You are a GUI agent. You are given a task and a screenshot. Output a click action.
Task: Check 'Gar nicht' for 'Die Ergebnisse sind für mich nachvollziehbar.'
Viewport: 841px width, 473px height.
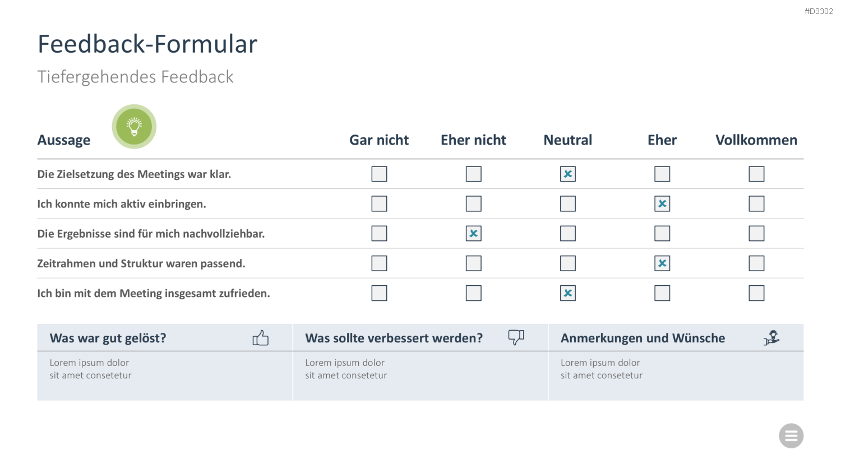click(380, 234)
